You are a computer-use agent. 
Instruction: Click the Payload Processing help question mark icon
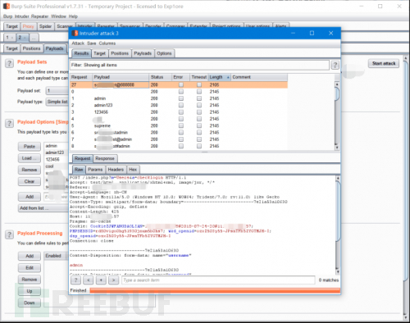[9, 234]
